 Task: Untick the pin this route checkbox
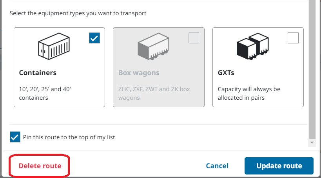15,137
